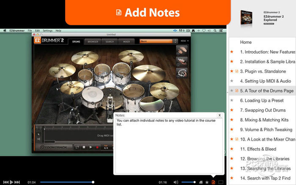Adjust the player volume slider
Screen dimensions: 296x185
(x=189, y=182)
